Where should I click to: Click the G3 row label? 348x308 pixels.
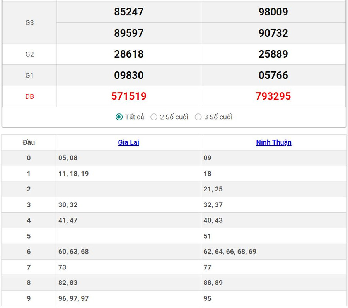[x=29, y=23]
